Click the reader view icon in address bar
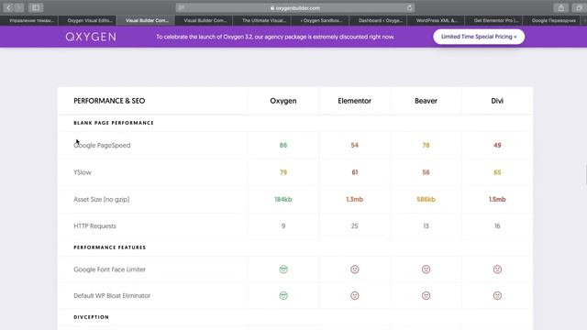The width and height of the screenshot is (587, 330). (182, 7)
